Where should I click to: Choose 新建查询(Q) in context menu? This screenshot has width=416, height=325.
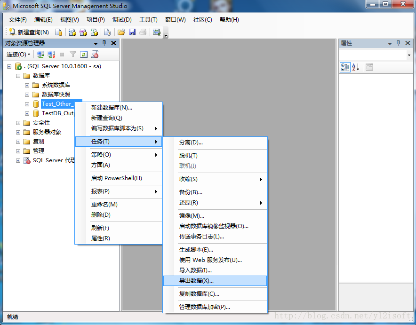(x=119, y=118)
